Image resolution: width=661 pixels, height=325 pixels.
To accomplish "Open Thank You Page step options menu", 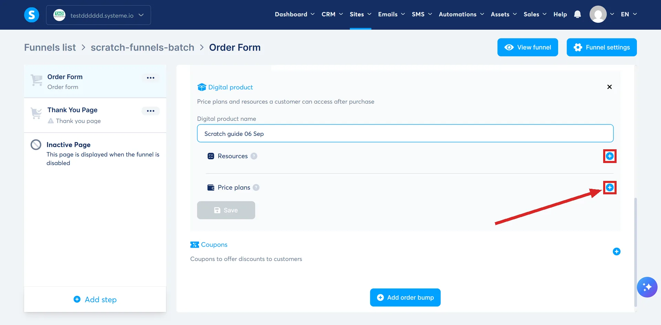I will click(150, 111).
